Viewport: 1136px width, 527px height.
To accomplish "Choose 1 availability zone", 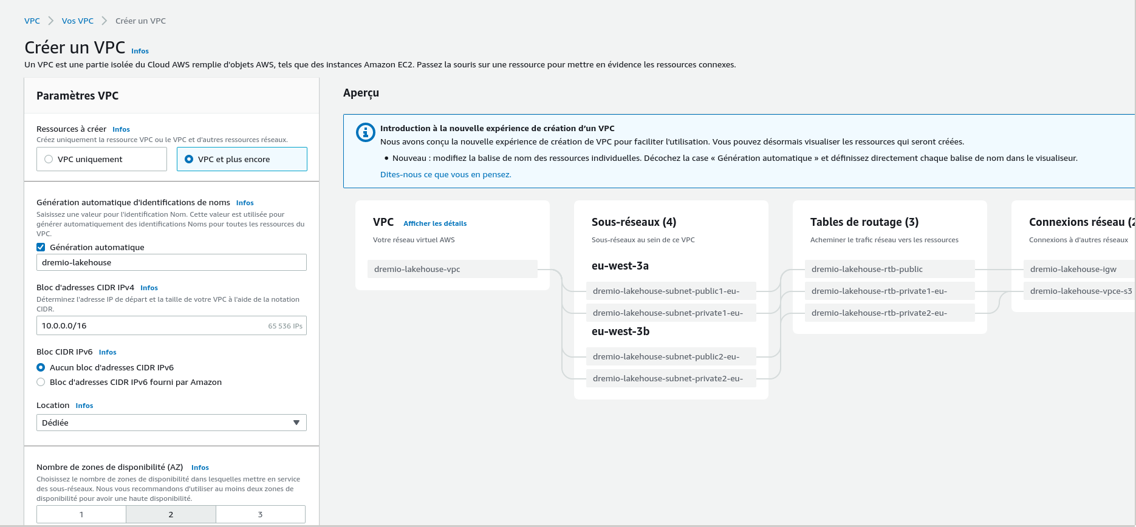I will point(81,514).
